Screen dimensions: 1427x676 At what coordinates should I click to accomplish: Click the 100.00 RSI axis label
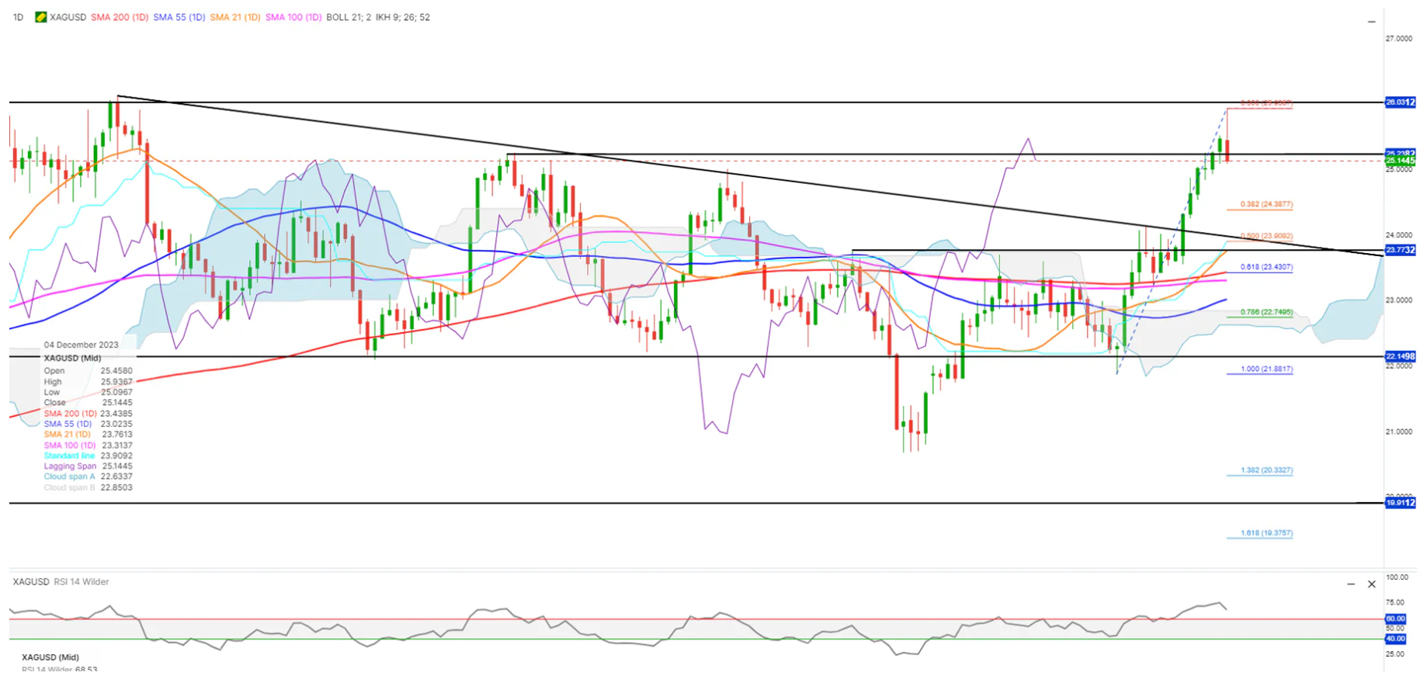(x=1397, y=577)
